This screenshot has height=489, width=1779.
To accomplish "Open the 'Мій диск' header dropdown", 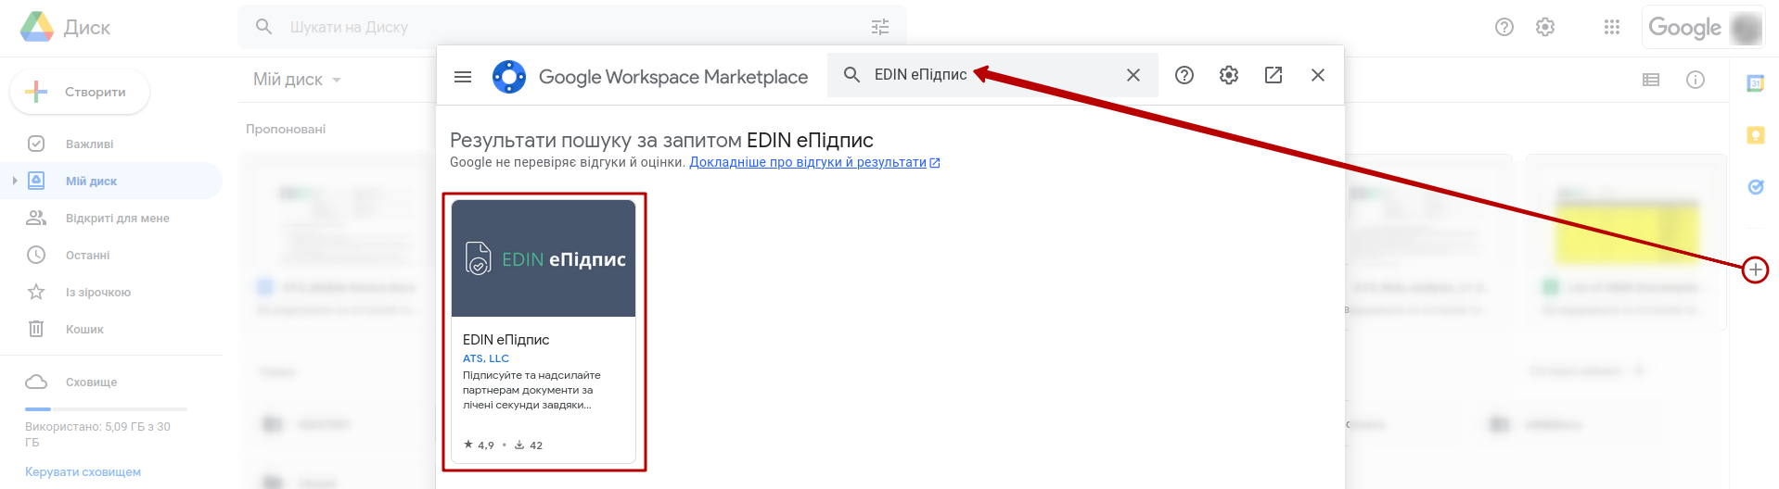I will (298, 80).
